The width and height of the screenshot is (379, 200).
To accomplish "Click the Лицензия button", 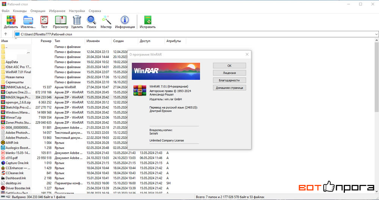I will pyautogui.click(x=229, y=73).
